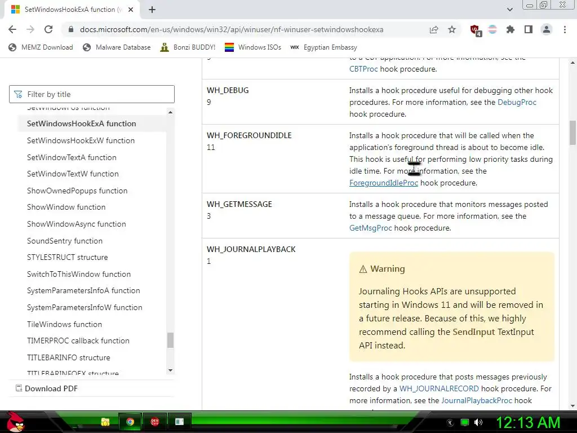Select SetWindowsHookExA function in sidebar
Screen dimensions: 577x433
pos(81,123)
